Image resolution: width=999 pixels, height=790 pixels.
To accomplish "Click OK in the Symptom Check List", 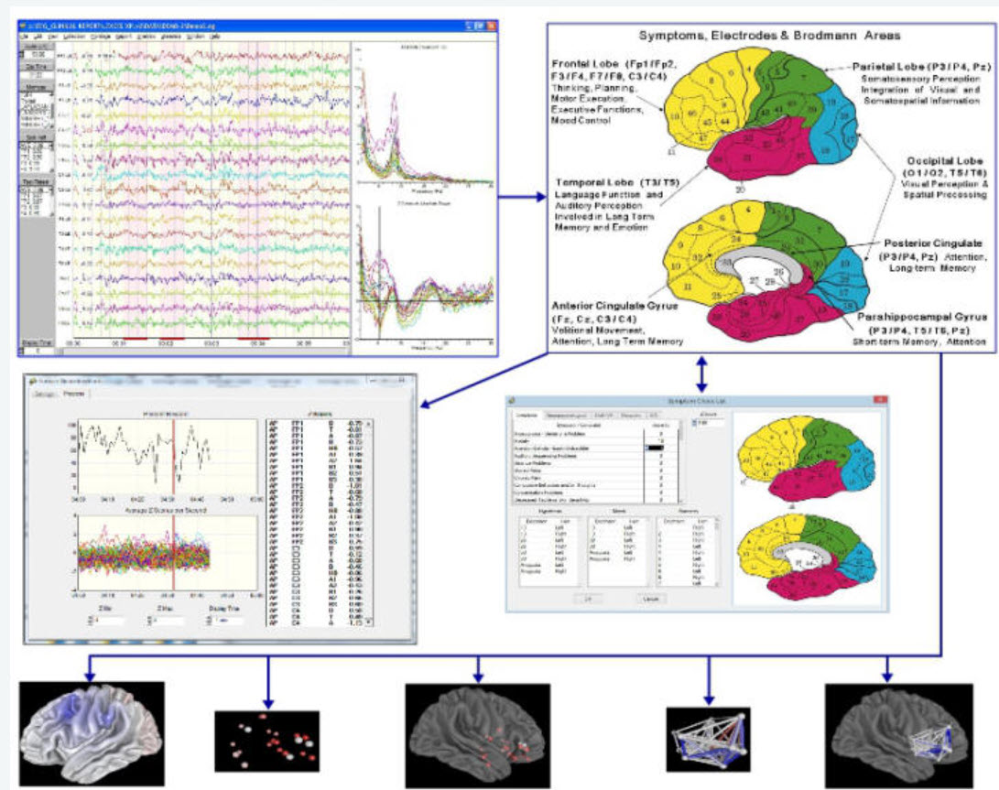I will click(x=587, y=598).
